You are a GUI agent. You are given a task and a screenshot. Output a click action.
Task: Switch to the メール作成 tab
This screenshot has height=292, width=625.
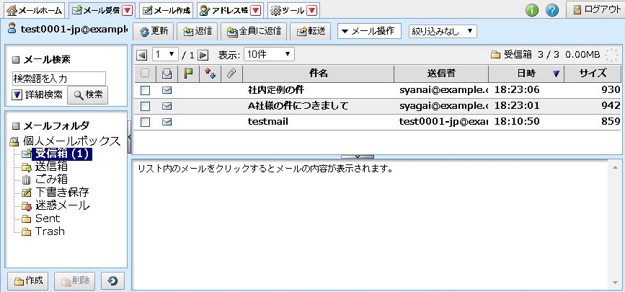tap(167, 10)
